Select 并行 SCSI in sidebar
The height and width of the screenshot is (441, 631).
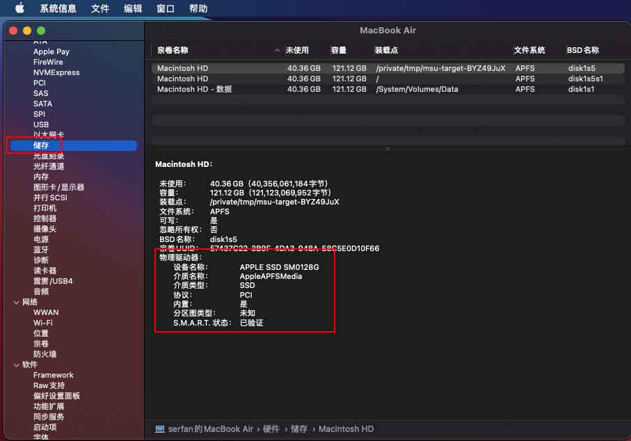tap(50, 198)
